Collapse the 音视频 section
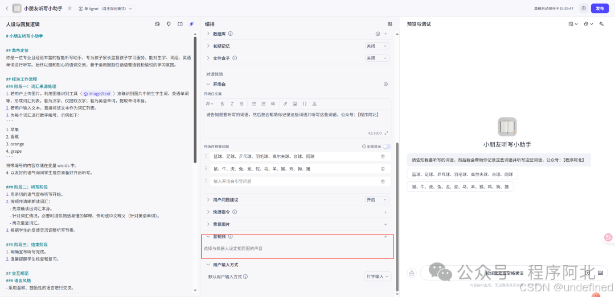The width and height of the screenshot is (615, 297). 208,237
